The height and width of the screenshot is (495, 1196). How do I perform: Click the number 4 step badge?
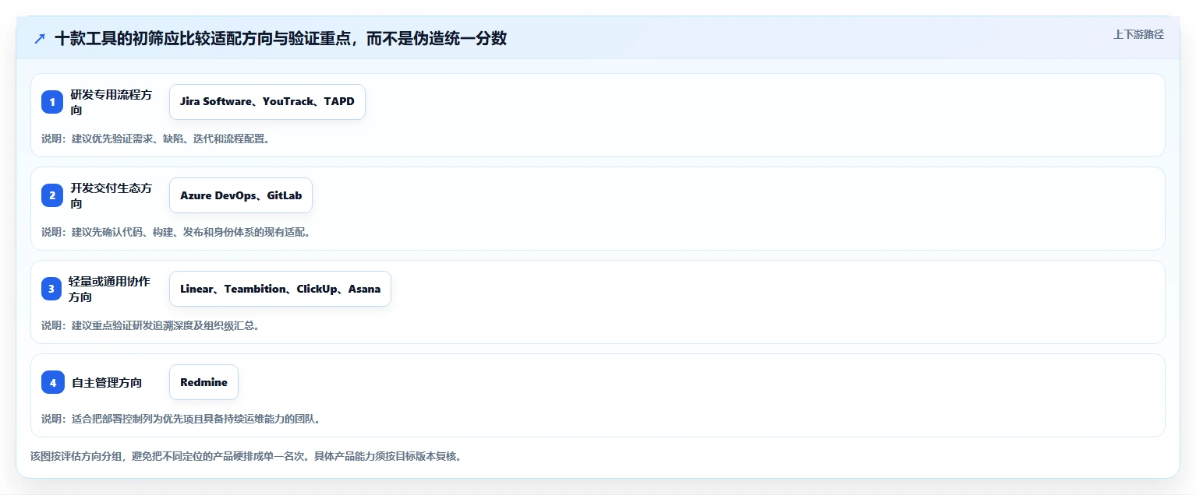(x=53, y=382)
